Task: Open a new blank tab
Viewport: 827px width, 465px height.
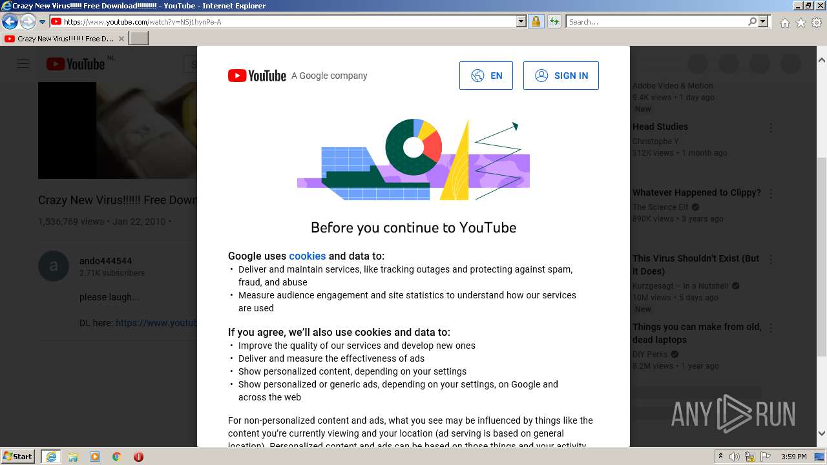Action: (139, 39)
